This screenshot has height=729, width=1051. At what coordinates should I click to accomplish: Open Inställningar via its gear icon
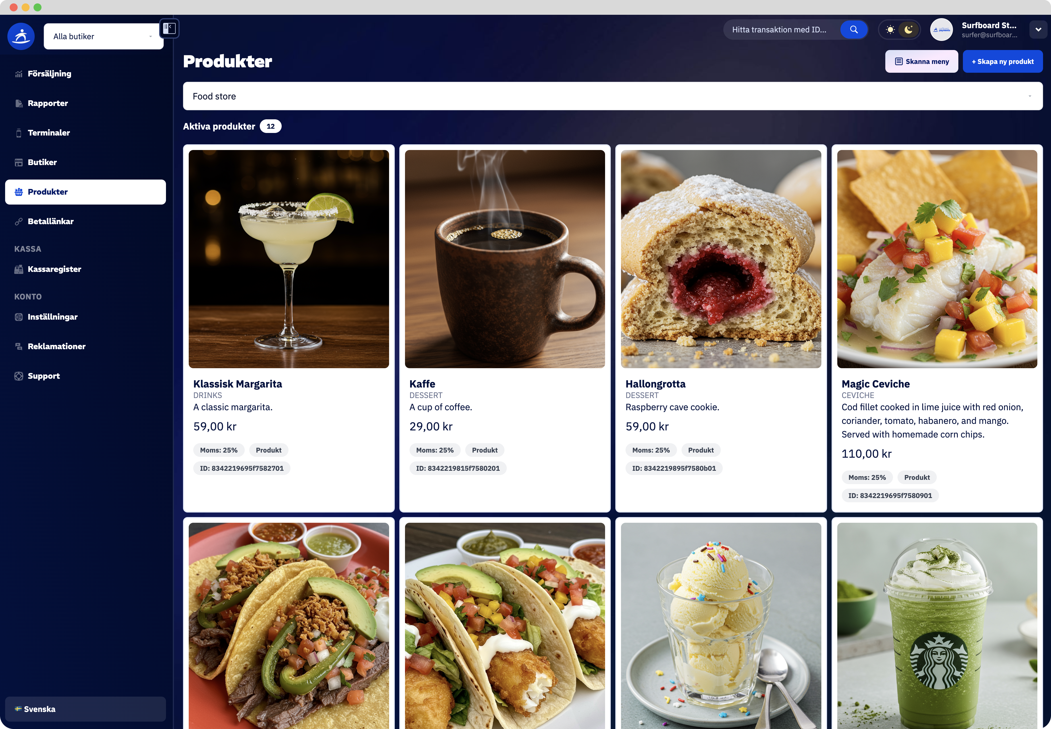[x=19, y=317]
